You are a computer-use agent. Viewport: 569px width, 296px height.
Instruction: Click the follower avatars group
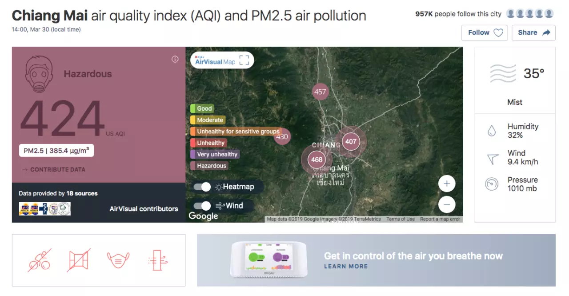[530, 14]
